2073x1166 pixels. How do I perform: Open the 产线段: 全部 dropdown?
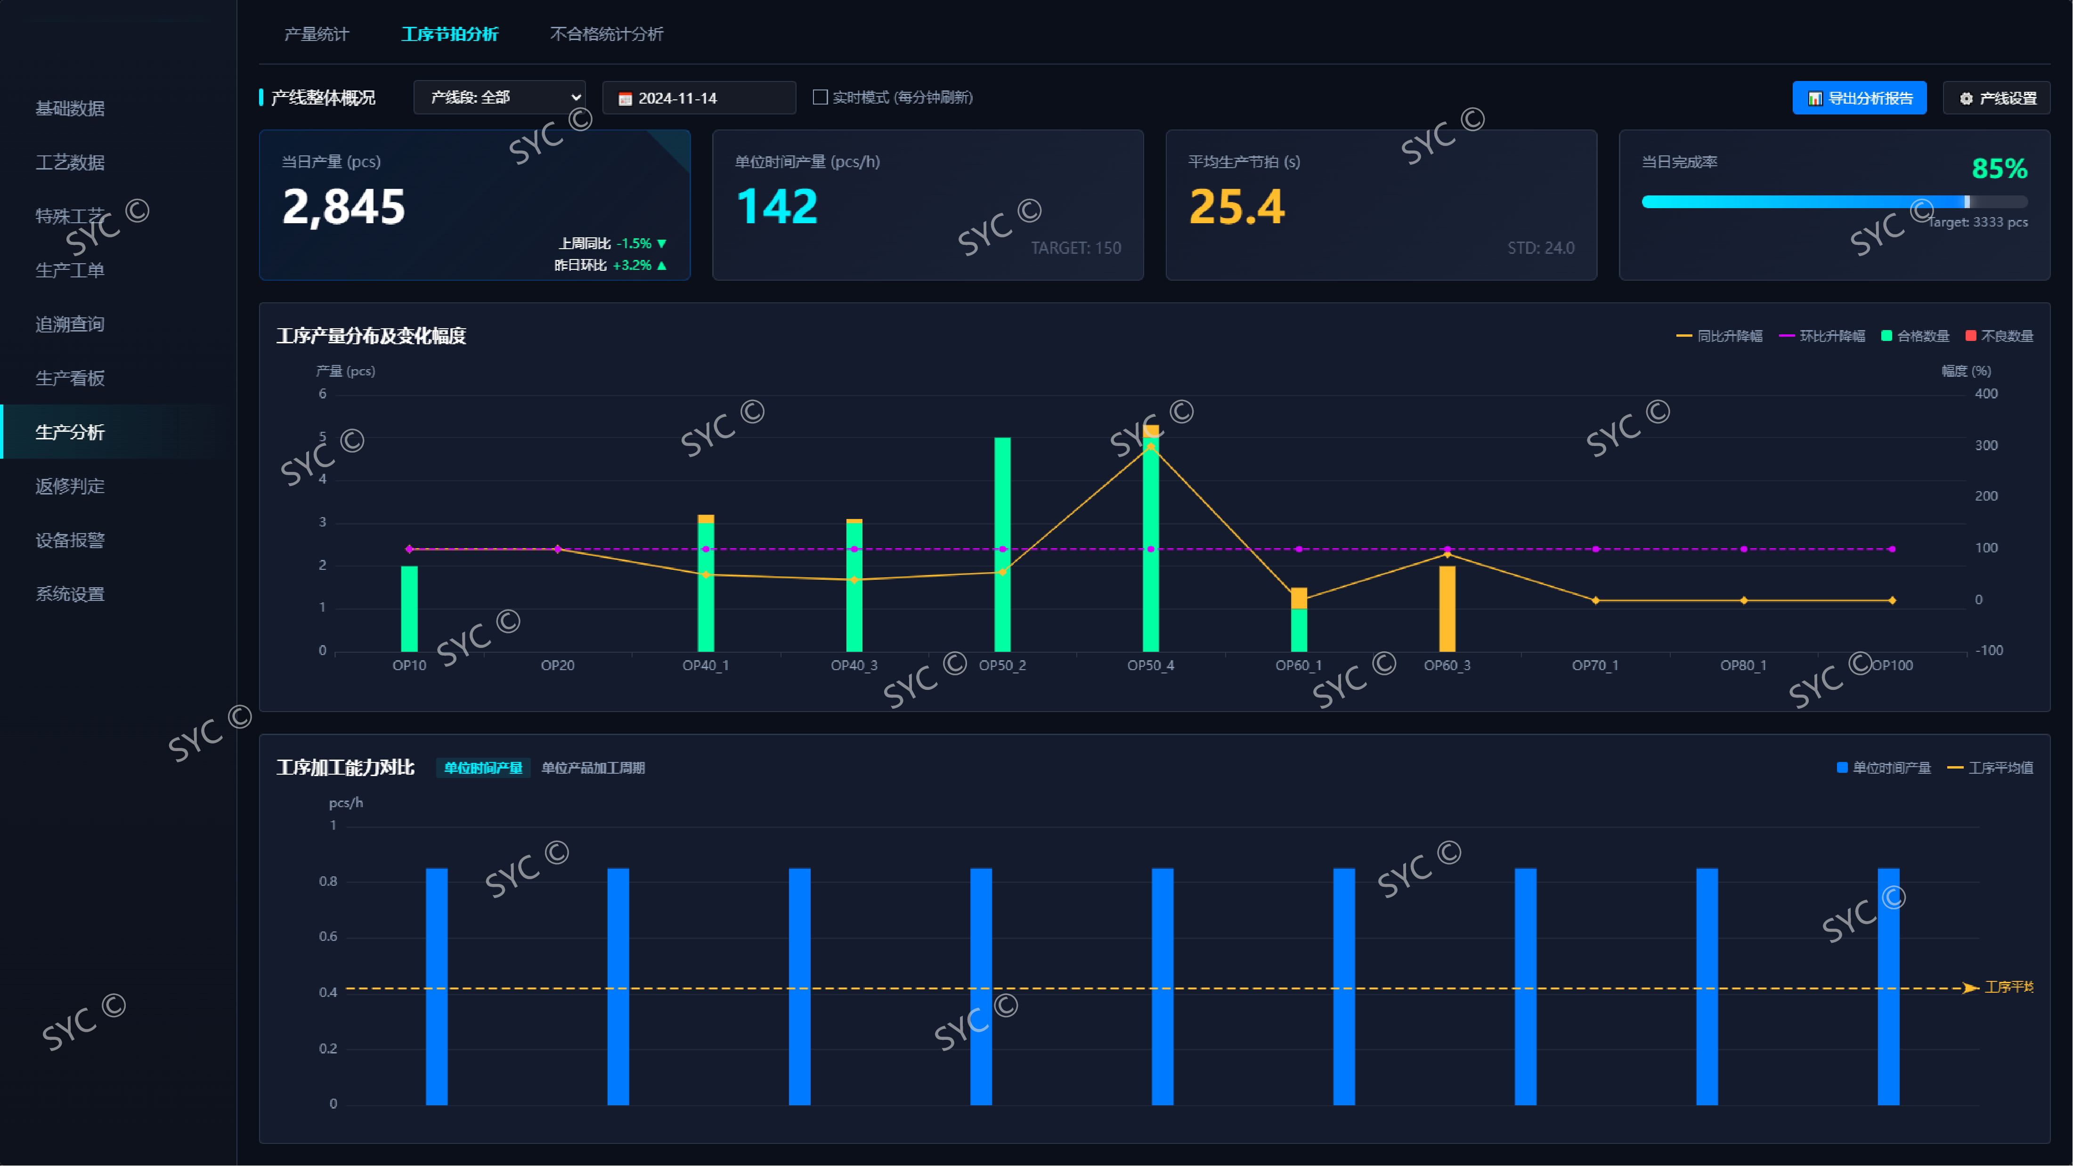499,97
